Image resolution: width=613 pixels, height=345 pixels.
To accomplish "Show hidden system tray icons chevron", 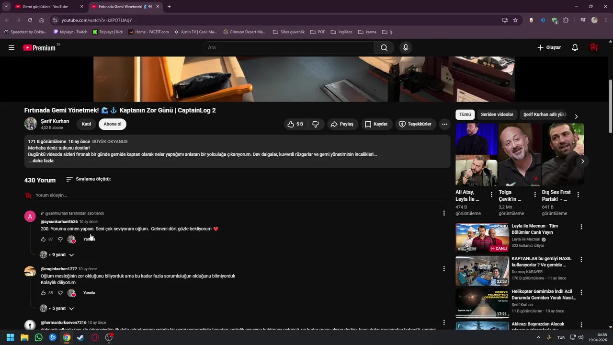I will 538,337.
